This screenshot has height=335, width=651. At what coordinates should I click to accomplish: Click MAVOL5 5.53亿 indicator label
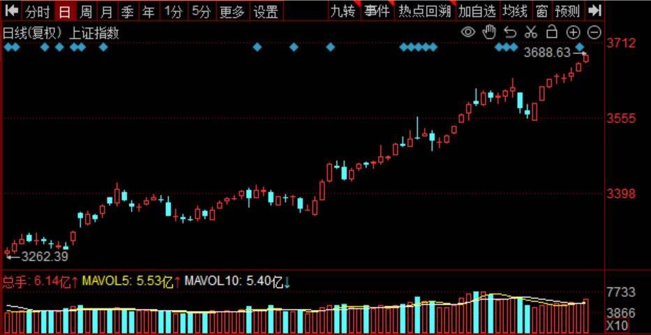130,282
